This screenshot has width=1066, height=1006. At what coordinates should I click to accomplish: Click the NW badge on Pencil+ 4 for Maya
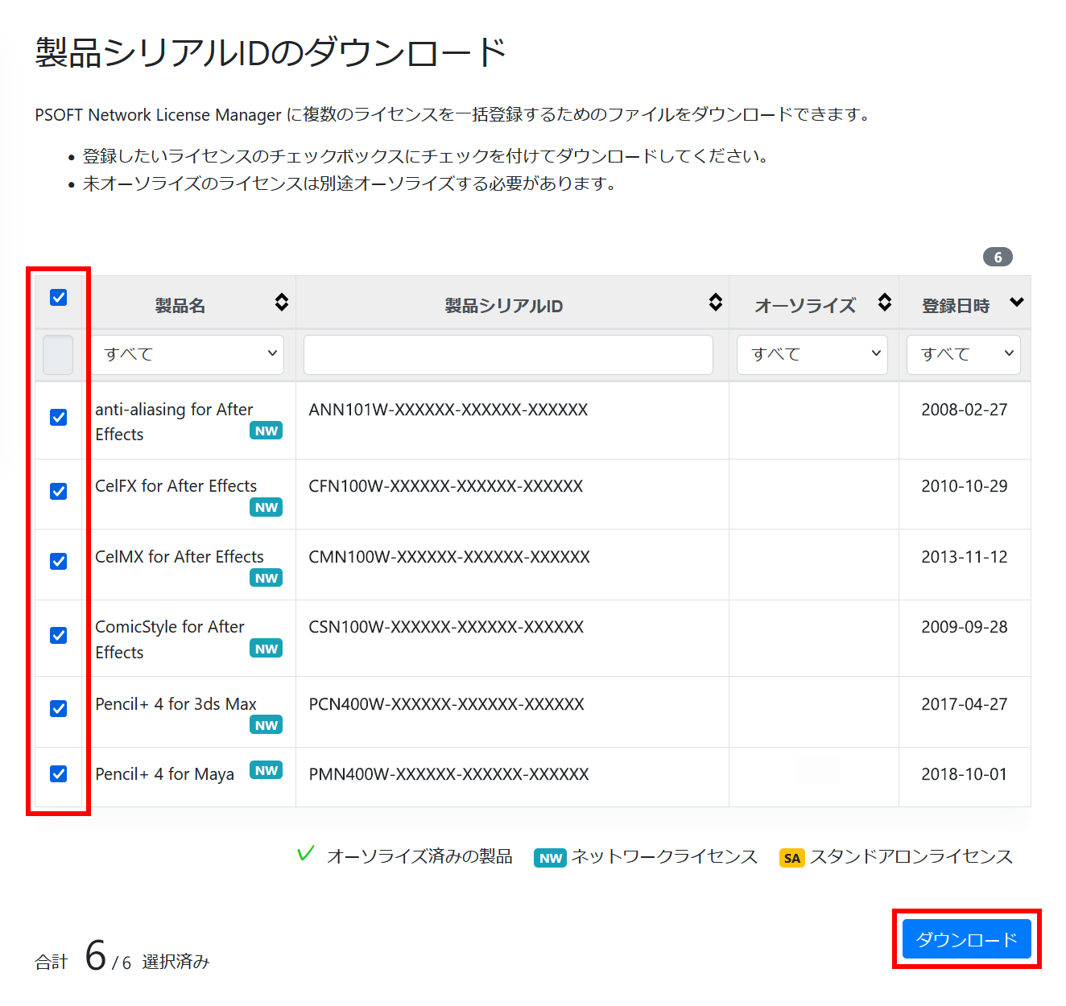pos(266,771)
